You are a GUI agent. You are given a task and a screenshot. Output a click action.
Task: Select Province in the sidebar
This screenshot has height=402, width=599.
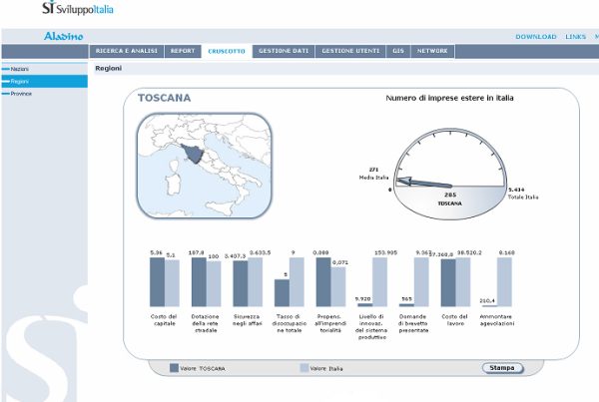21,93
